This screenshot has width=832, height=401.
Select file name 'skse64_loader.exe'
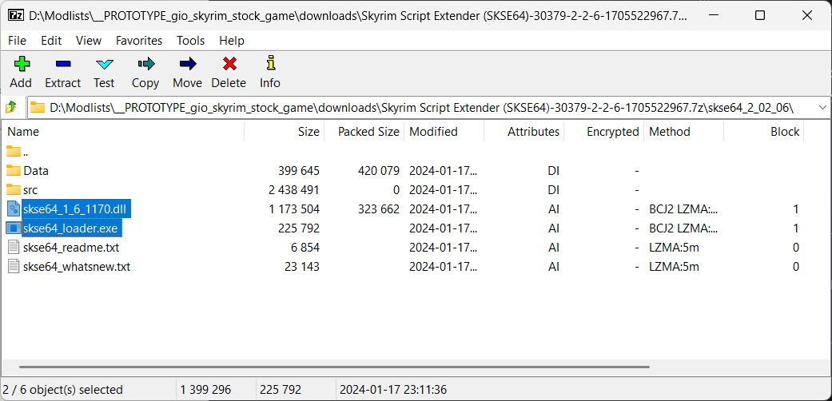pyautogui.click(x=71, y=228)
